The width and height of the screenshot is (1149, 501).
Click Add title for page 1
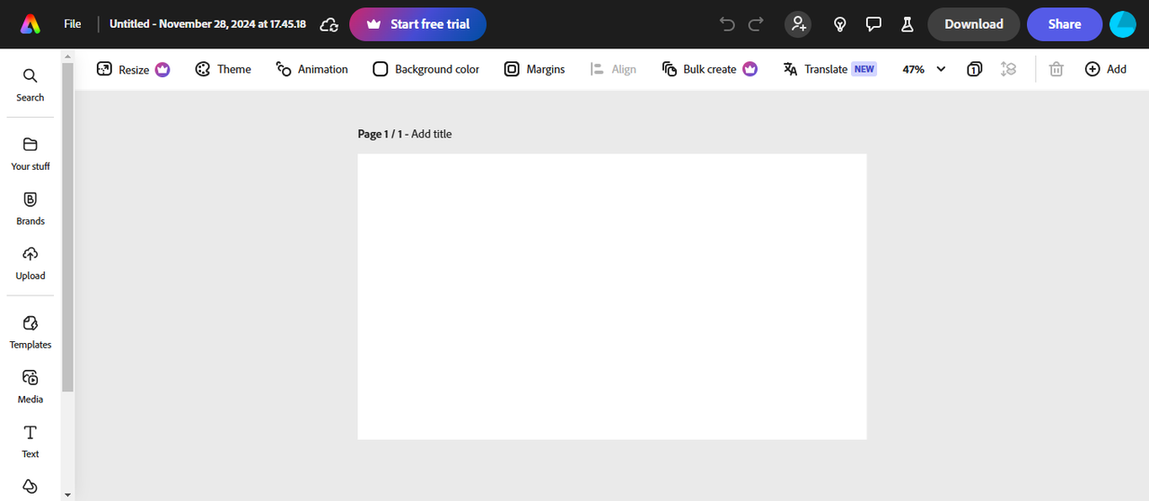(432, 134)
